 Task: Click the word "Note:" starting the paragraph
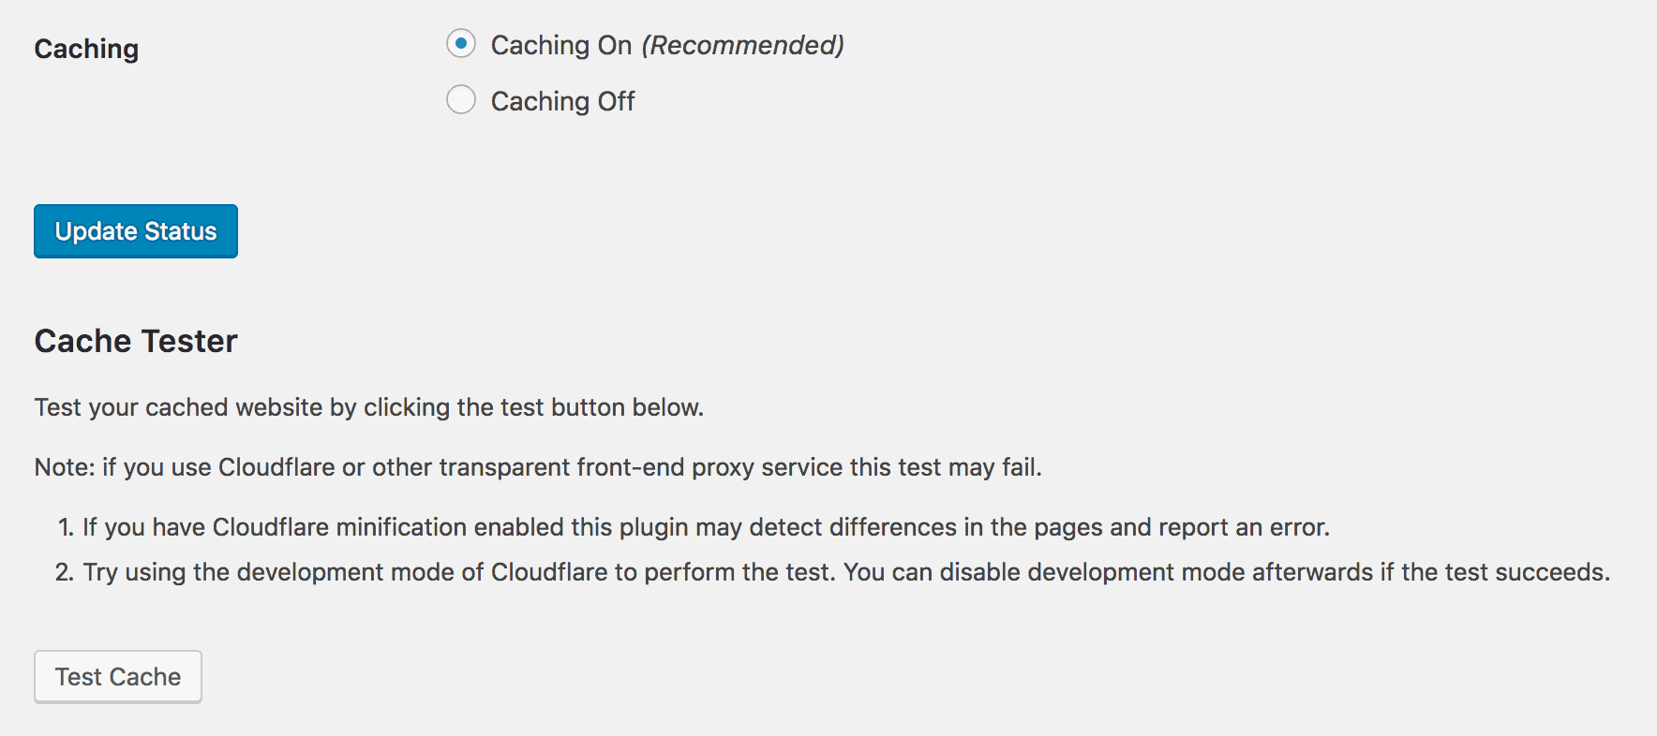click(x=65, y=467)
